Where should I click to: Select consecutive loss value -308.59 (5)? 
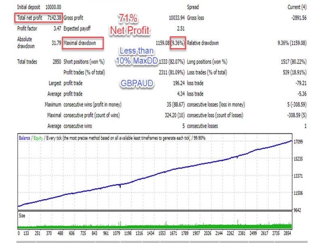[x=297, y=115]
